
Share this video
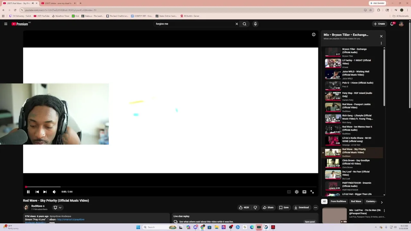tap(268, 208)
